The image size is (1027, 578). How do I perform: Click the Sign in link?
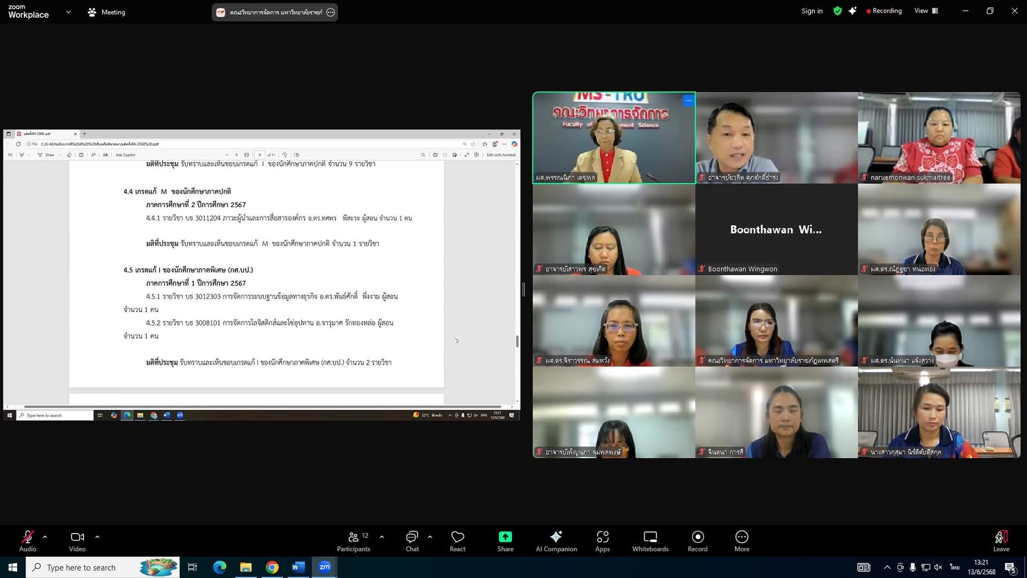pyautogui.click(x=811, y=11)
